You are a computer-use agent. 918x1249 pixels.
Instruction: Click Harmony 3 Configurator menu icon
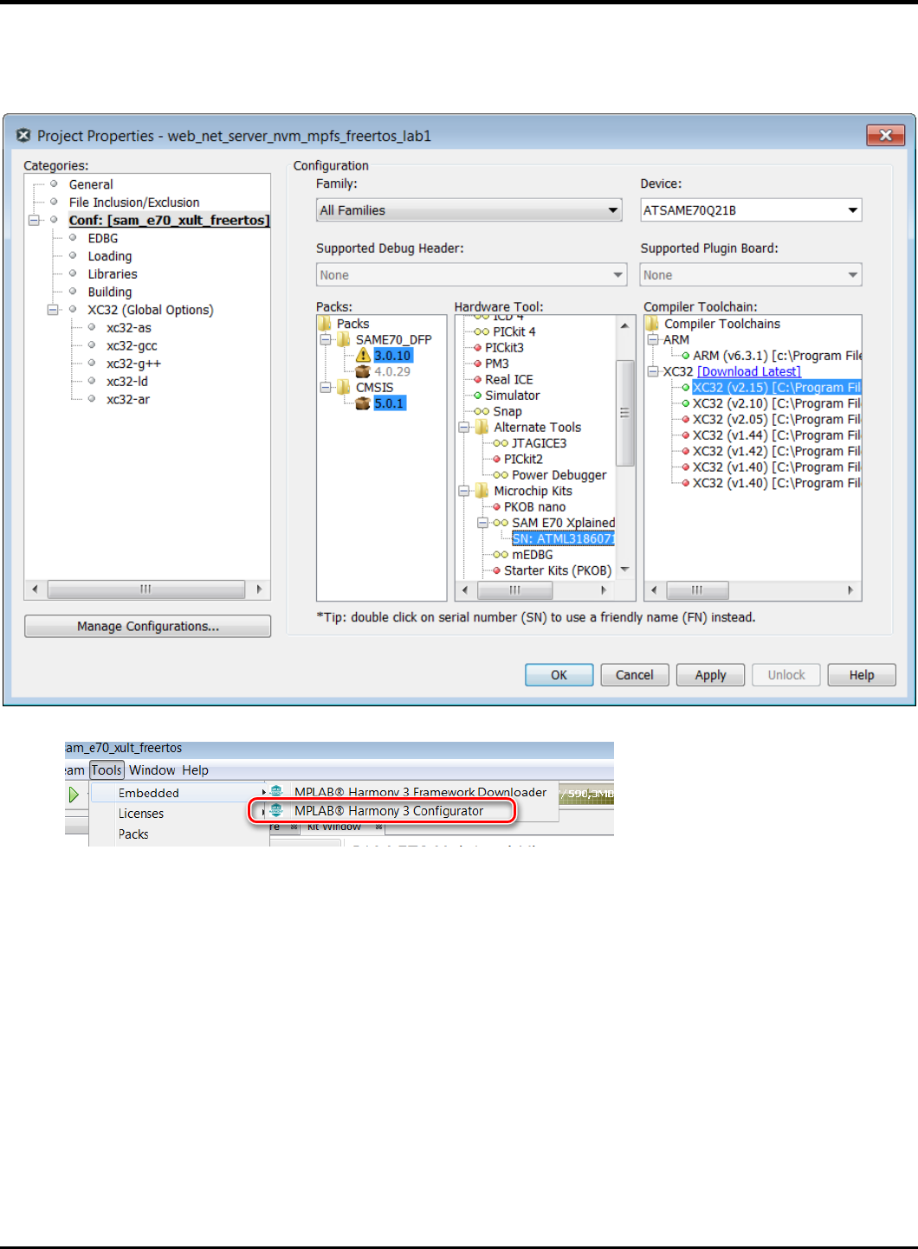tap(276, 811)
